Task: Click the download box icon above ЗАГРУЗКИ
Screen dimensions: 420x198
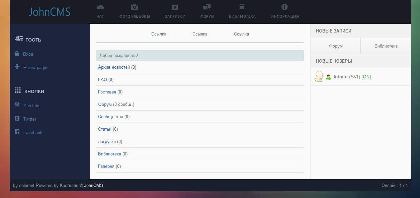Action: [x=175, y=7]
